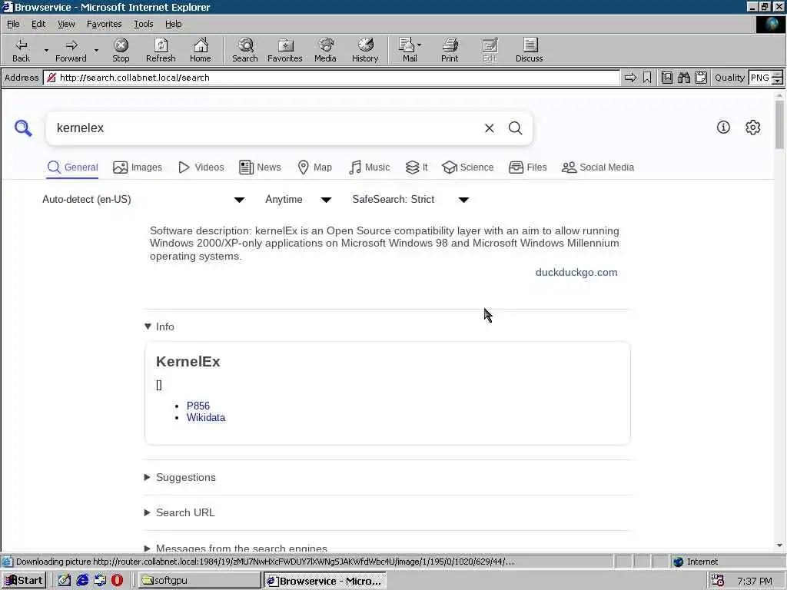The height and width of the screenshot is (590, 787).
Task: Submit search with the magnifier button
Action: click(516, 128)
